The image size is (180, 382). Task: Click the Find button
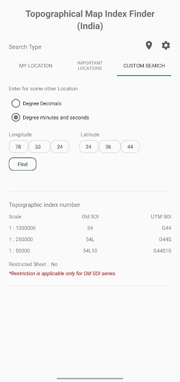pos(22,164)
